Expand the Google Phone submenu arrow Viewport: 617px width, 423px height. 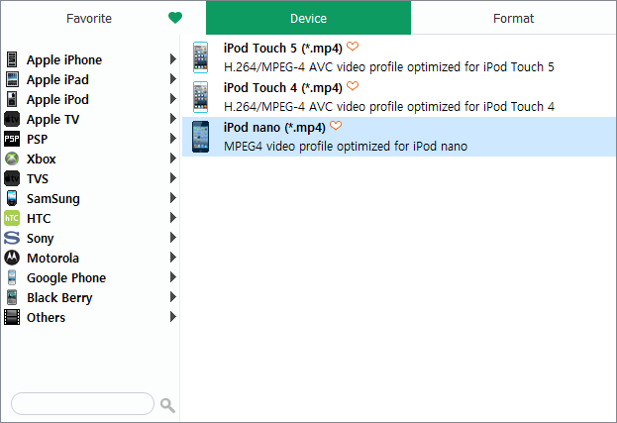(x=172, y=277)
